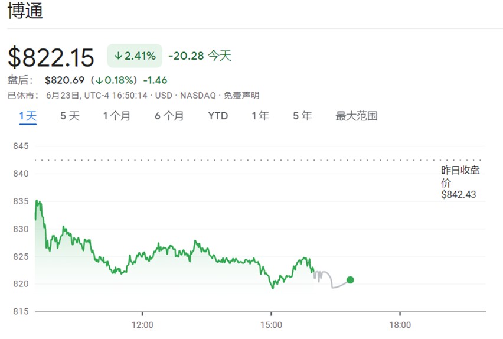
Task: Open the 6个月 chart view
Action: tap(169, 116)
